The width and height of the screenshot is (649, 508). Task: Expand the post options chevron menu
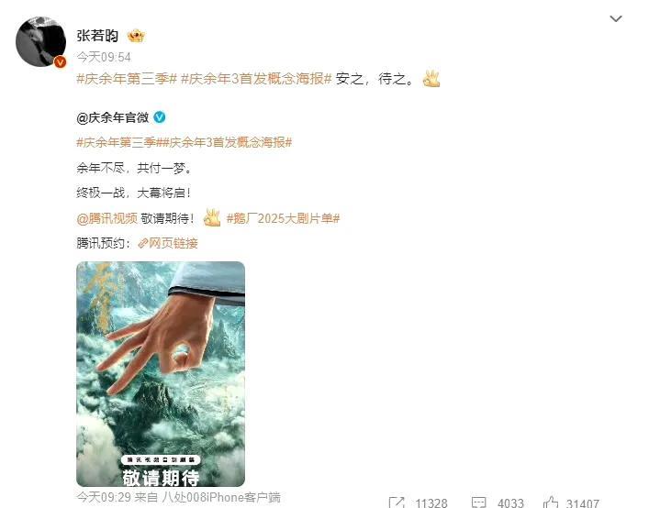pyautogui.click(x=616, y=18)
